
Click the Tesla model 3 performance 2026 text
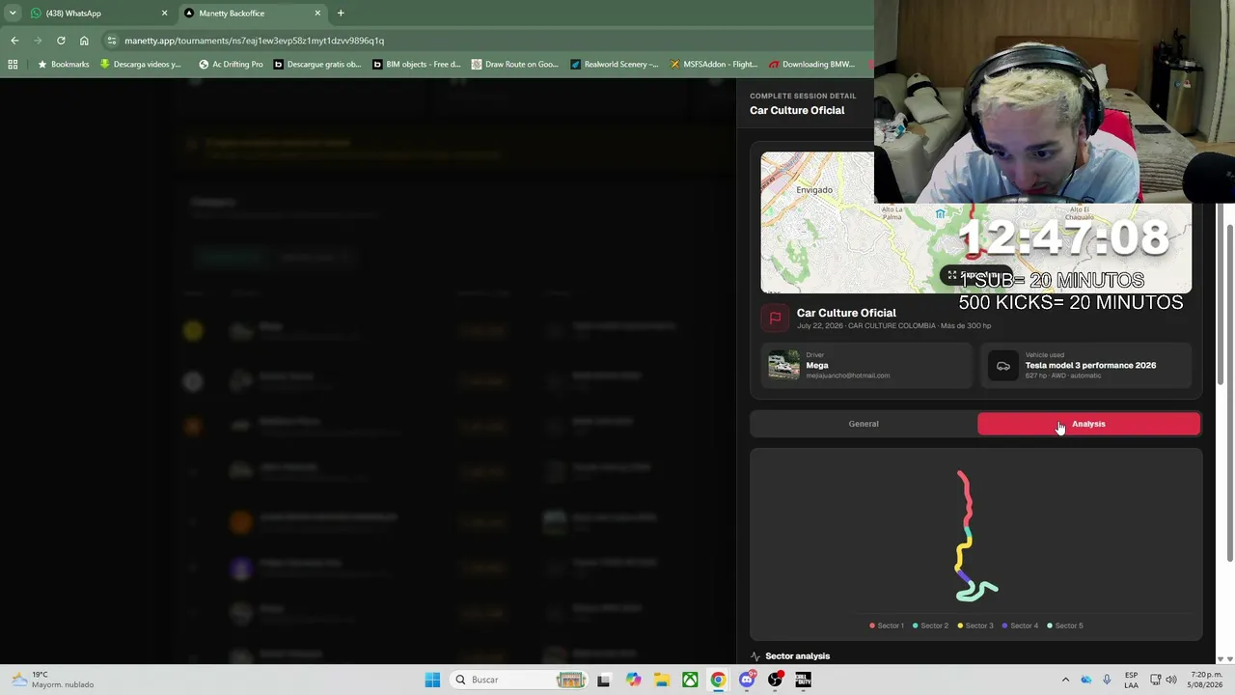1090,365
